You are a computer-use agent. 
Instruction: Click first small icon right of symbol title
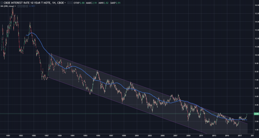68,3
